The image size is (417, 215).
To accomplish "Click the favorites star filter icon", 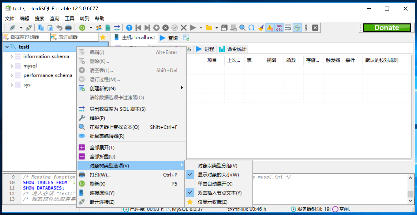I will point(103,37).
